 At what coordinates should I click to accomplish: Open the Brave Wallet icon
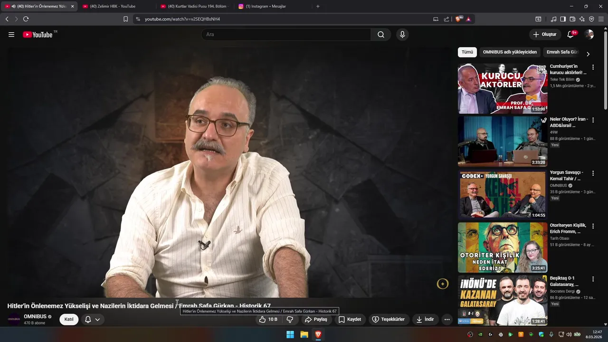point(572,19)
